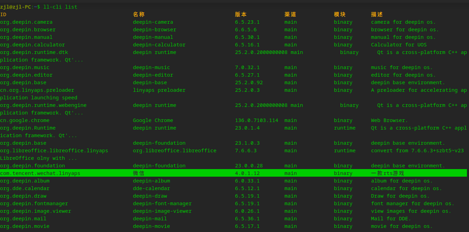Click the version "7.6.6.3" of LibreOffice

click(246, 151)
